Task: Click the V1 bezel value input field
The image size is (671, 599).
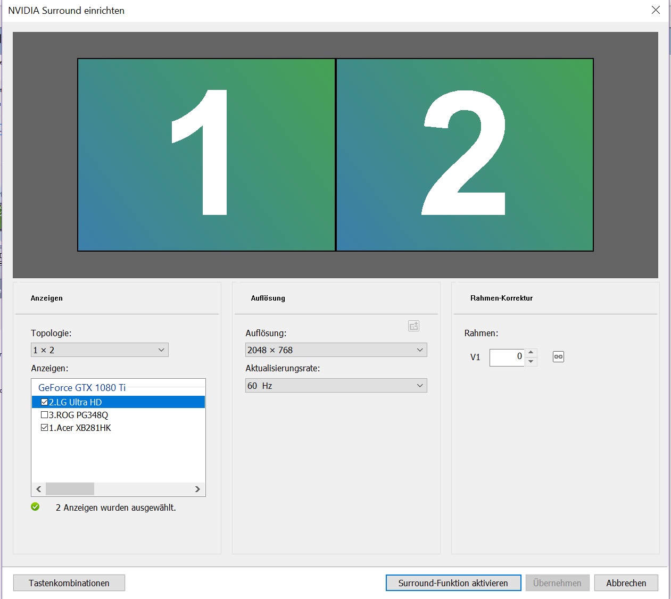Action: (507, 357)
